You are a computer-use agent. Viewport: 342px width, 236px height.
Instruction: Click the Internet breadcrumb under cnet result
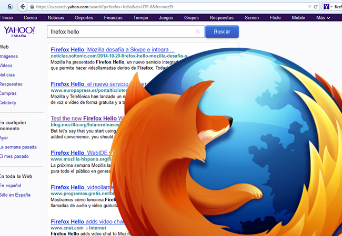pos(97,228)
